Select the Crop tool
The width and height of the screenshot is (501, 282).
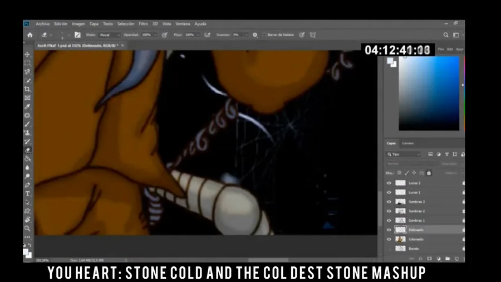point(27,89)
